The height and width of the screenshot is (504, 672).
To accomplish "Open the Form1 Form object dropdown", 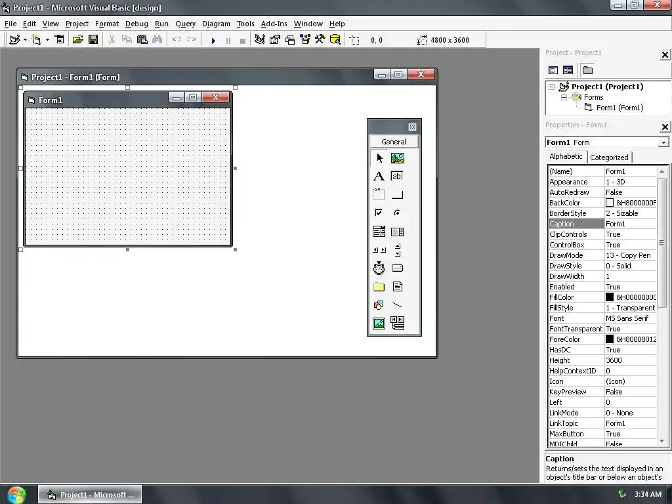I will pyautogui.click(x=663, y=142).
